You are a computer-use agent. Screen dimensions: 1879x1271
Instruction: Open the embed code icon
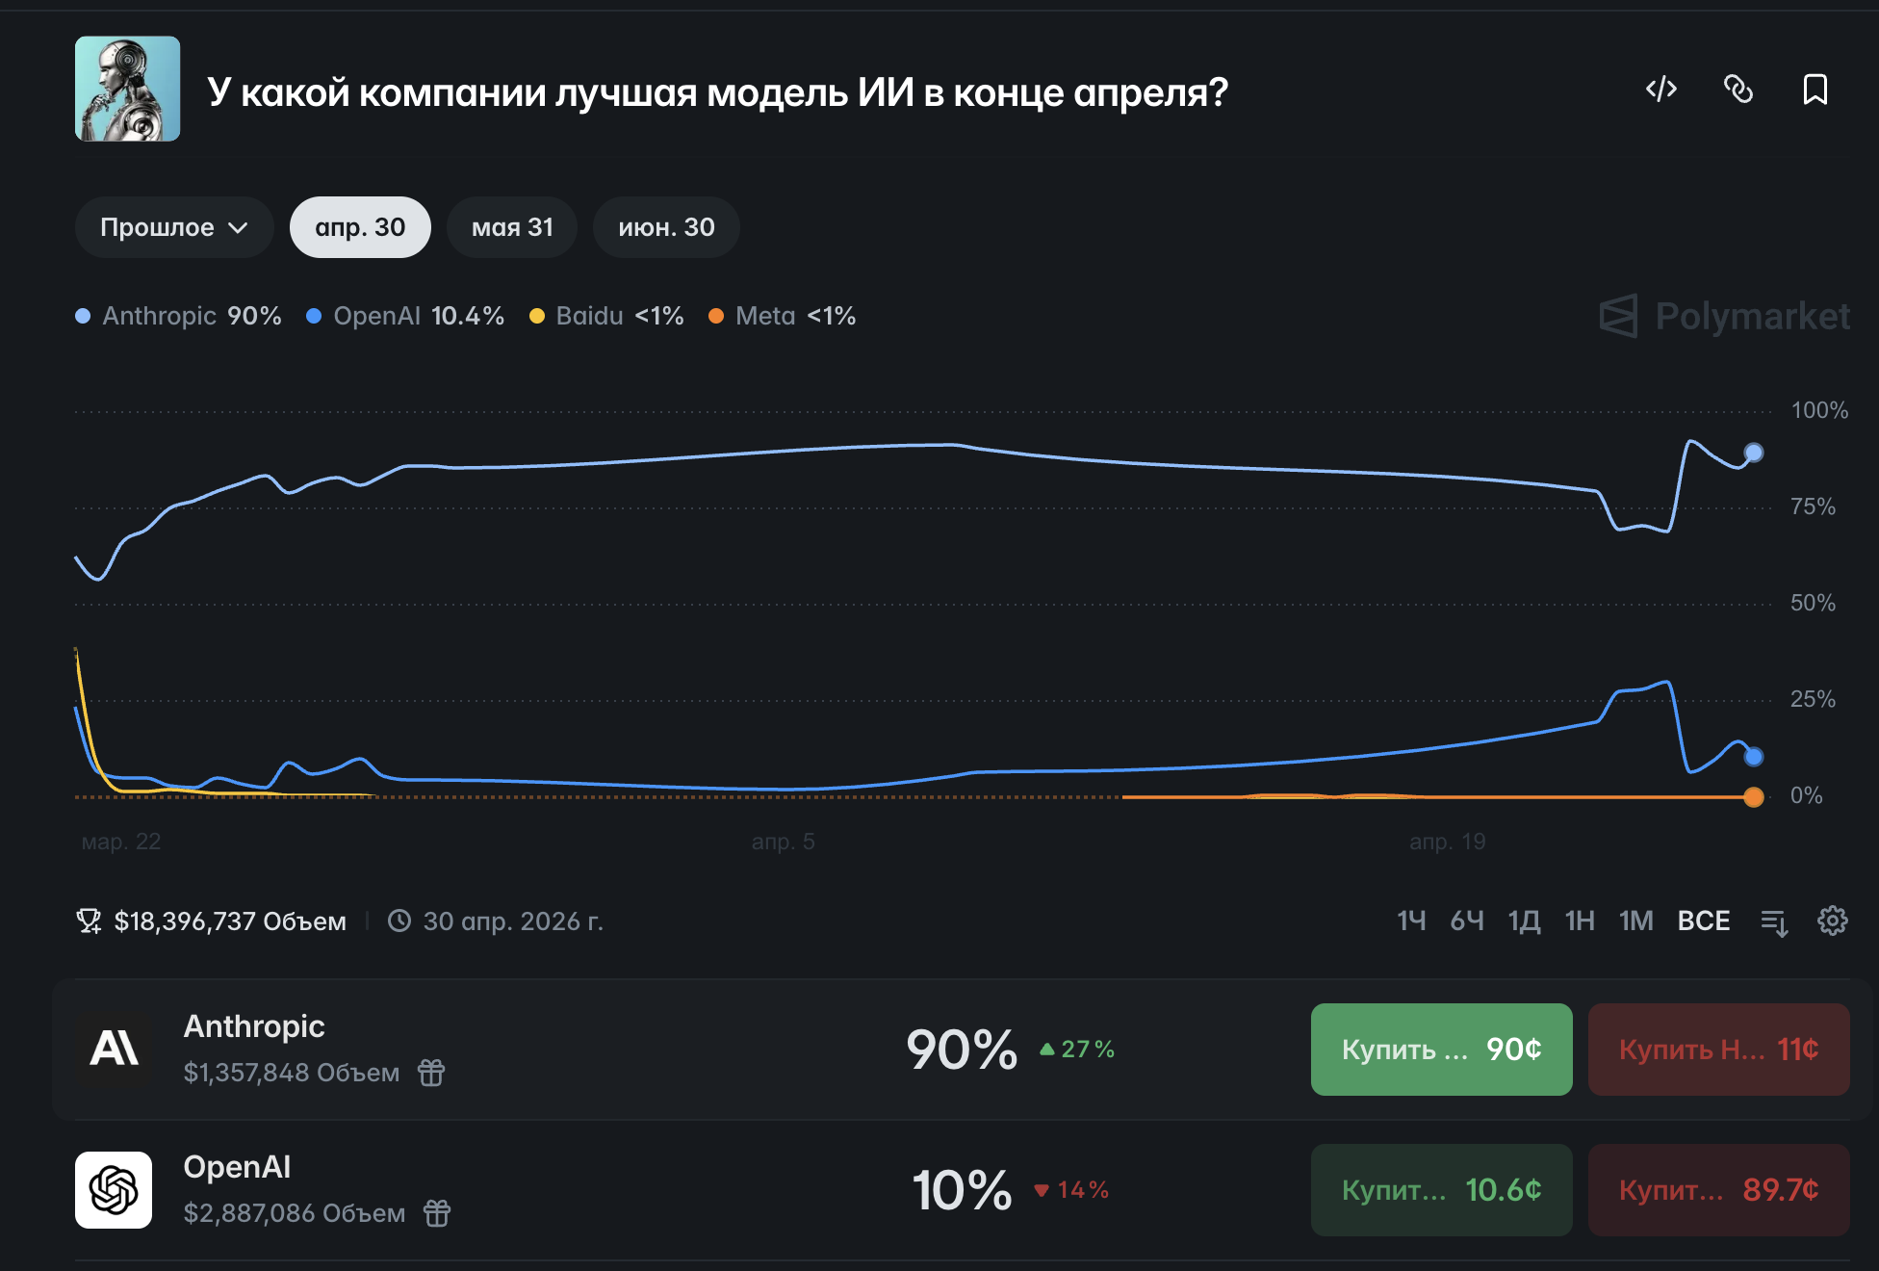click(1661, 89)
